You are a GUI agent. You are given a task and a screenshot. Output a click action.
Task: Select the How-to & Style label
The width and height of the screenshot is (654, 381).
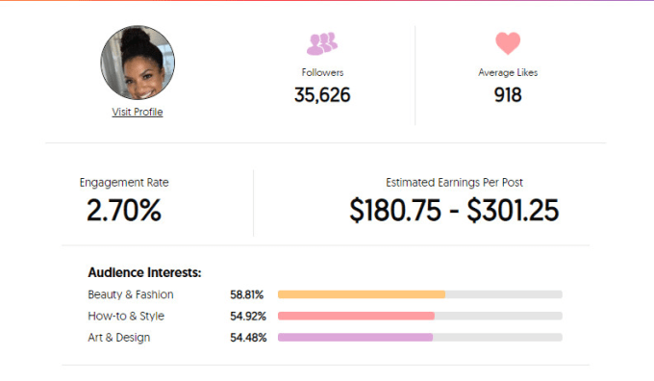tap(126, 316)
